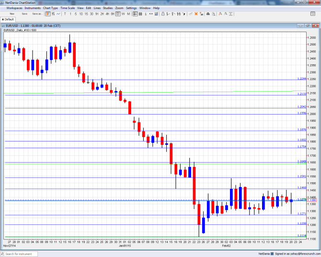Toggle the chart grid icon
The height and width of the screenshot is (257, 321).
click(x=140, y=14)
